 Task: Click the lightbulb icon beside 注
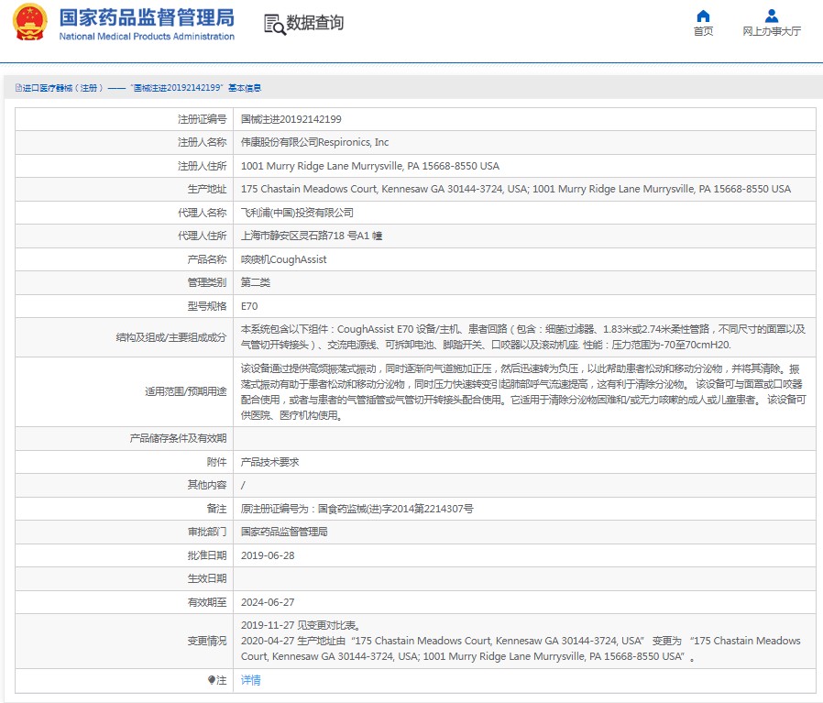pos(211,680)
